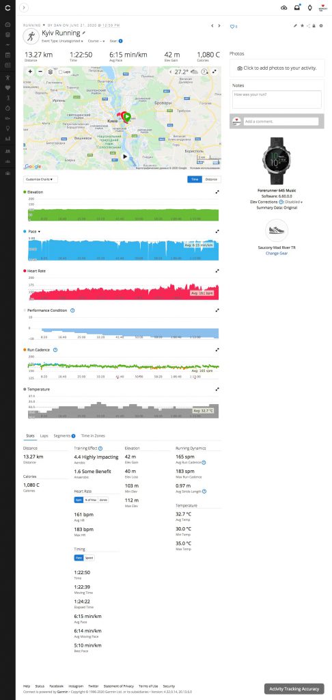Expand the Pace chart to full size
The width and height of the screenshot is (332, 700).
coord(217,231)
